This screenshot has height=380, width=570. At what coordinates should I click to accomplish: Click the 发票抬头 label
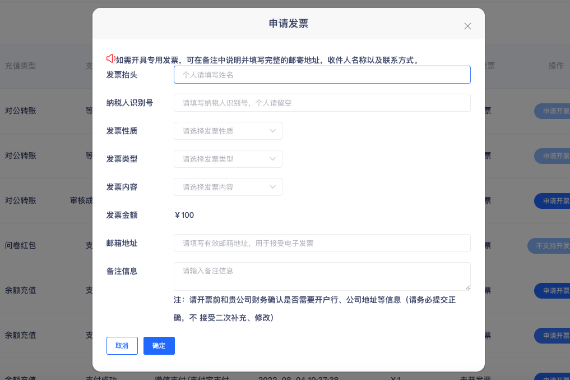tap(122, 75)
